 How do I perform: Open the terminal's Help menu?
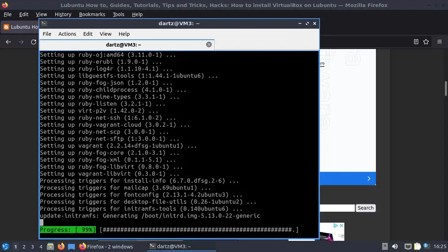click(124, 34)
